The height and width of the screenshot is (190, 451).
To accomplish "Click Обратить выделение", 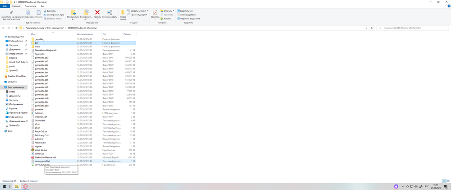I will [189, 19].
